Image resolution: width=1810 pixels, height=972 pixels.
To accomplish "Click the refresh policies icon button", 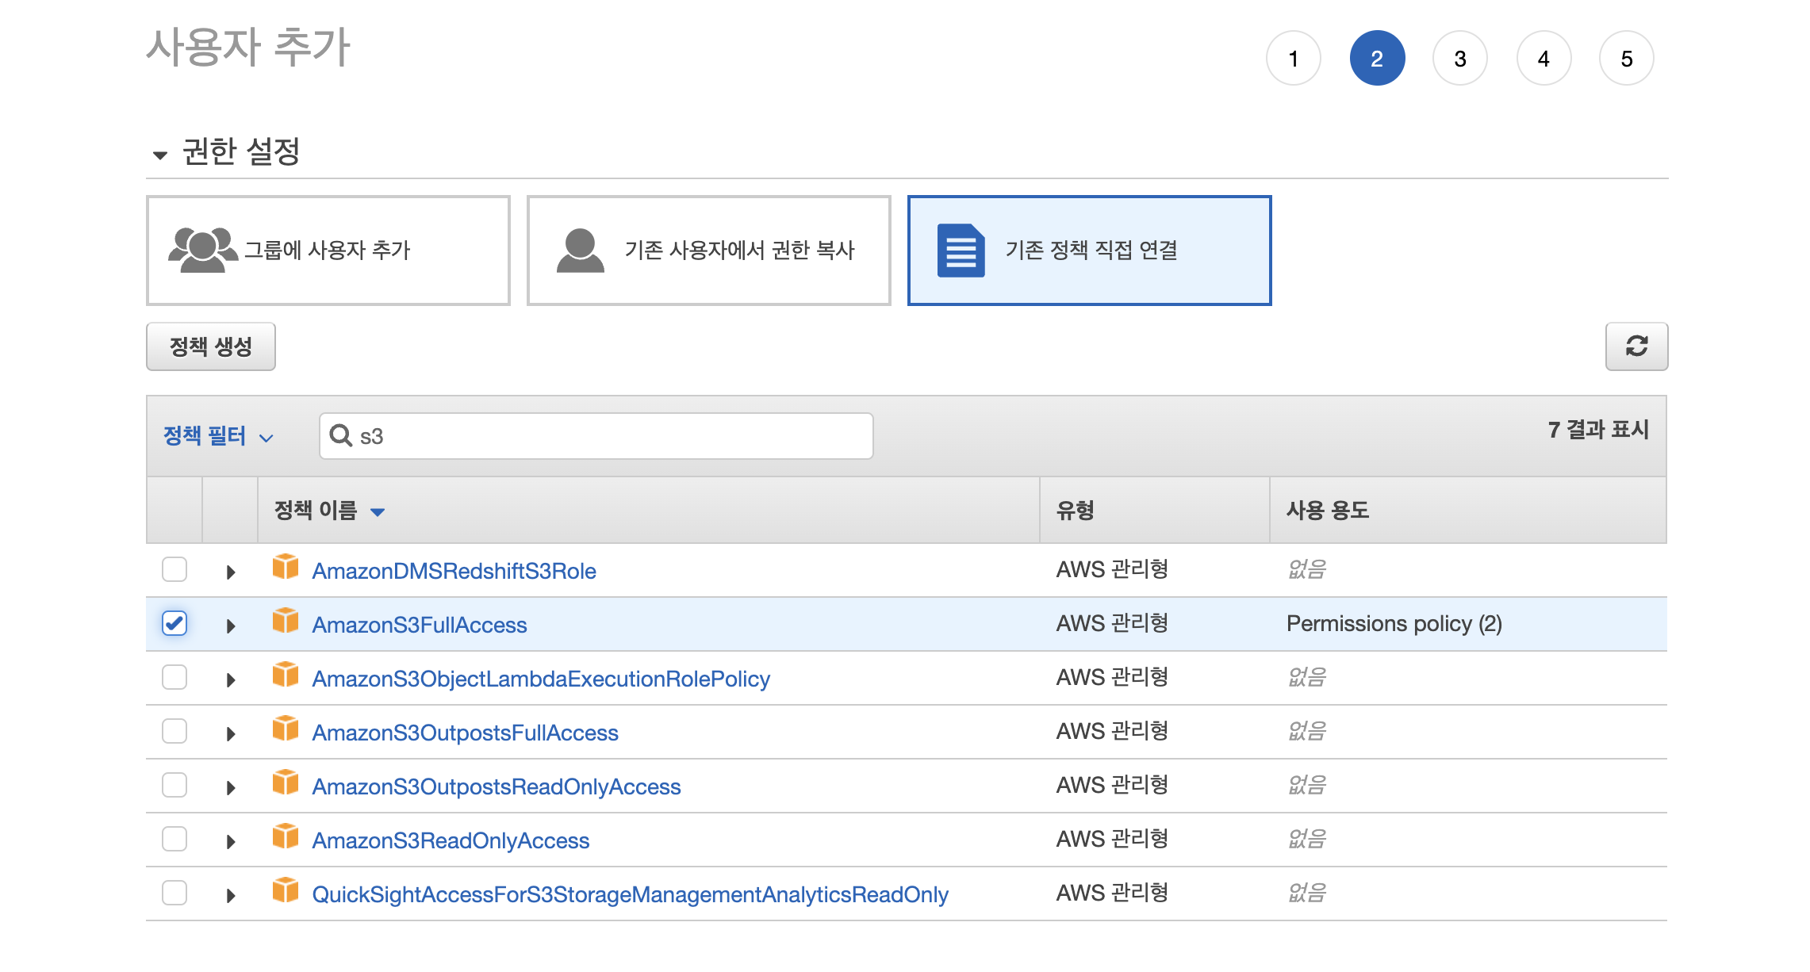I will [x=1636, y=346].
